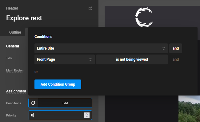Viewport: 200px width, 122px height.
Task: Click the export icon beside Header
Action: coord(90,8)
